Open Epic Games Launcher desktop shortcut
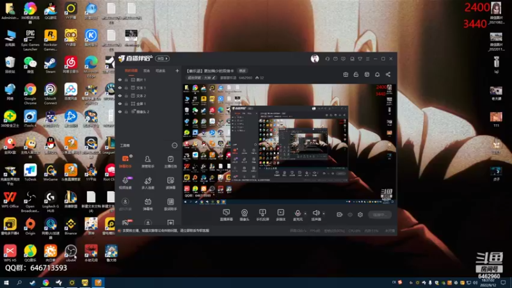This screenshot has width=512, height=288. click(x=30, y=40)
